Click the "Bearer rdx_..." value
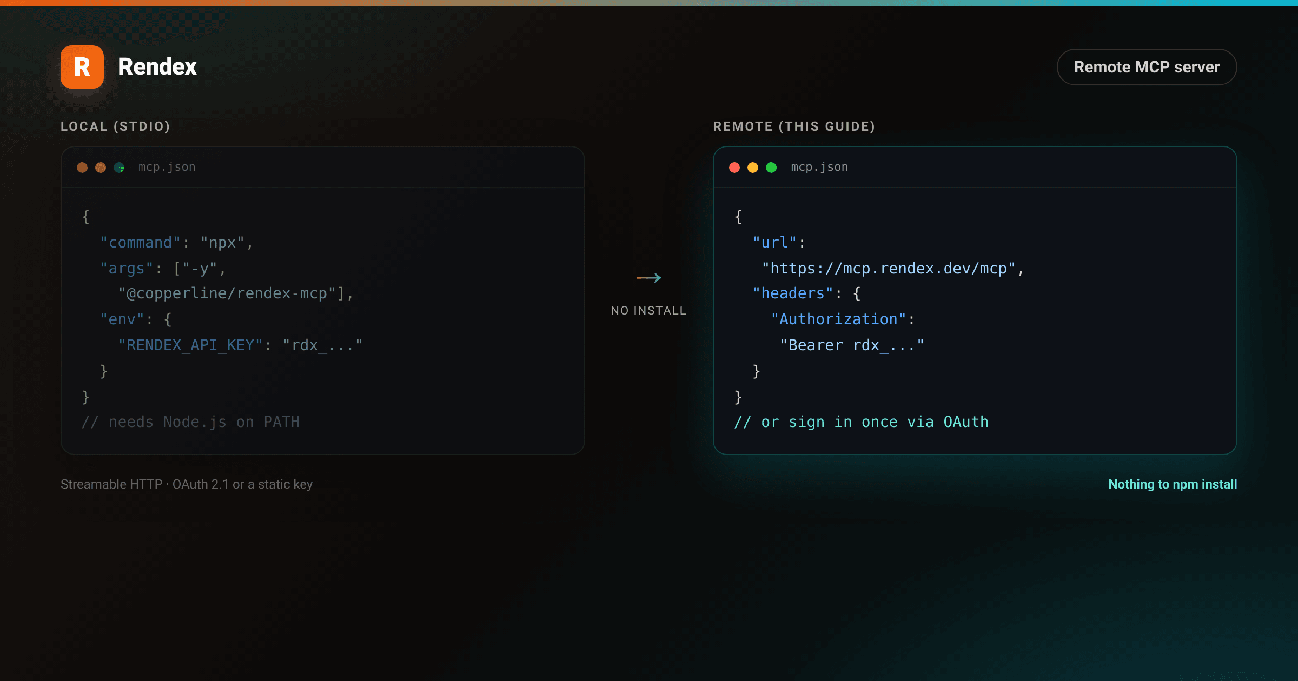The height and width of the screenshot is (681, 1298). point(852,345)
